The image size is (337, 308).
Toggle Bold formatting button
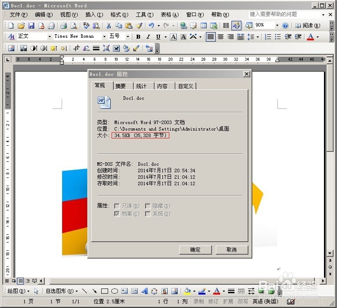(138, 37)
